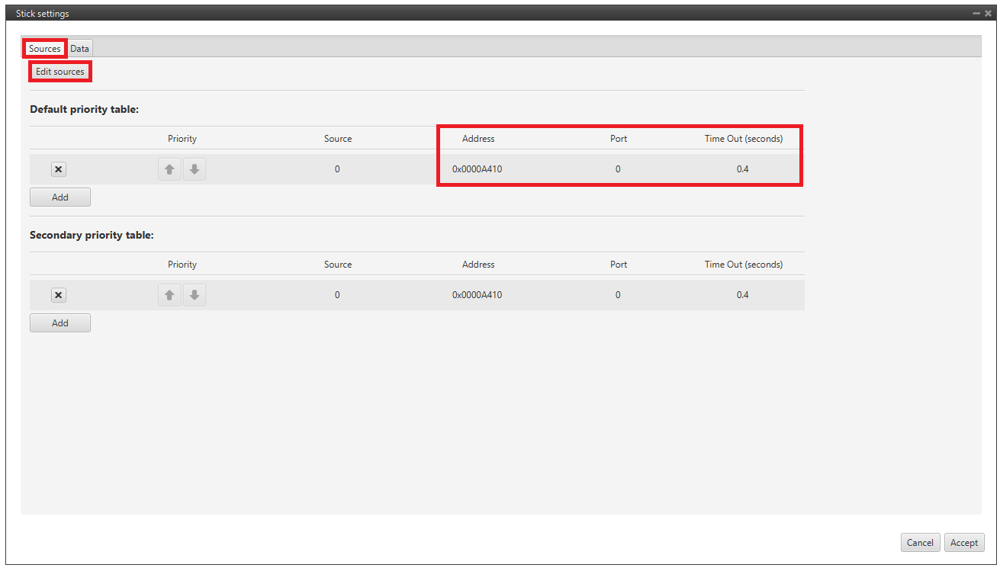Remove the default priority table row

click(59, 169)
